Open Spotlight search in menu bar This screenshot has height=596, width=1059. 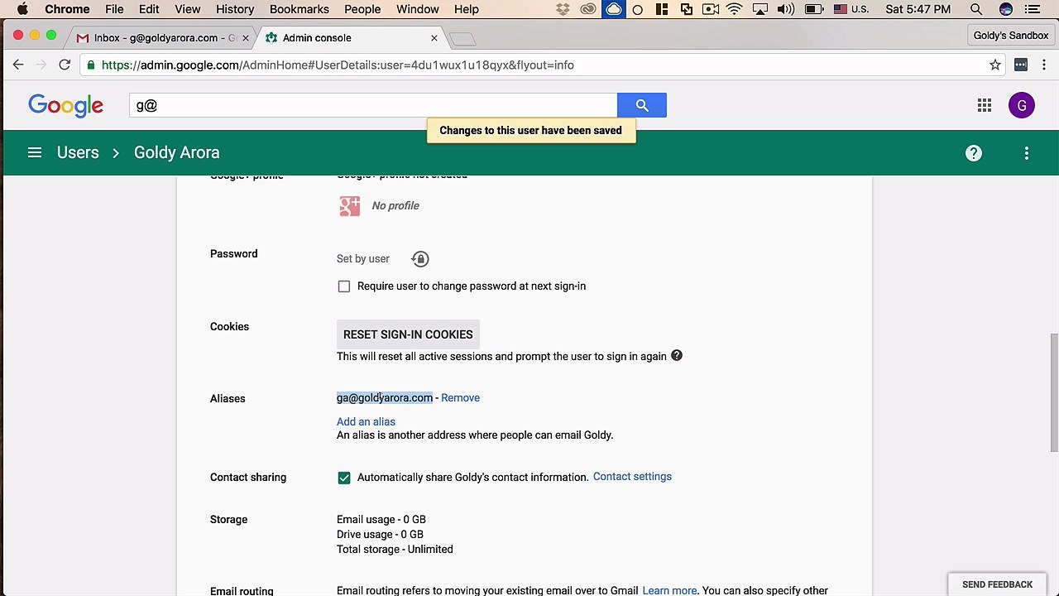(x=976, y=9)
